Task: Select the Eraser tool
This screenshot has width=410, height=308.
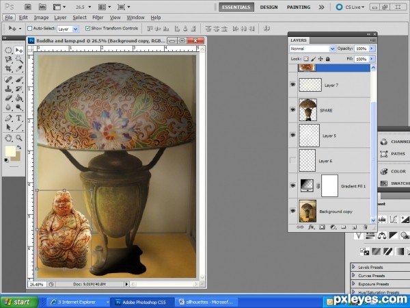Action: [8, 98]
